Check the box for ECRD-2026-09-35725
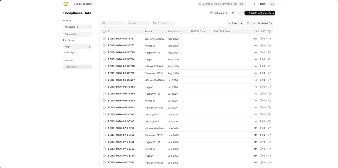Viewport: 338px width, 168px height. [x=104, y=52]
